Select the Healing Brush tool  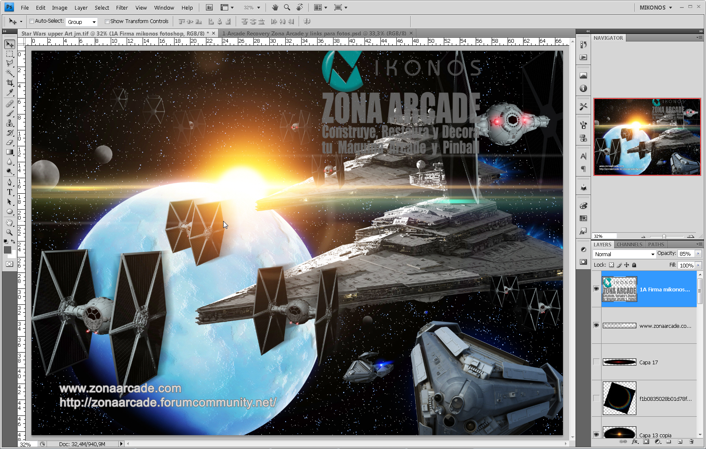point(9,104)
